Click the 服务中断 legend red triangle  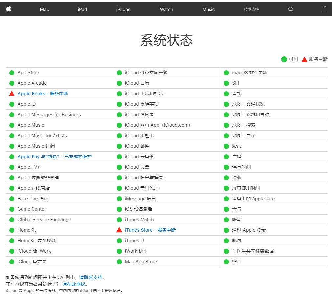(x=304, y=59)
